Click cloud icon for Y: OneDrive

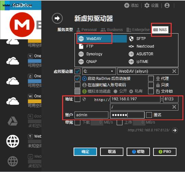(13, 61)
